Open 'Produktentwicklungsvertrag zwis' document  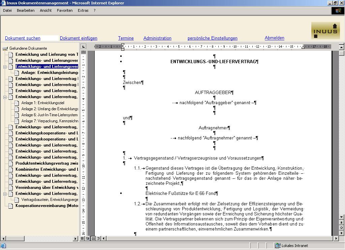[46, 163]
